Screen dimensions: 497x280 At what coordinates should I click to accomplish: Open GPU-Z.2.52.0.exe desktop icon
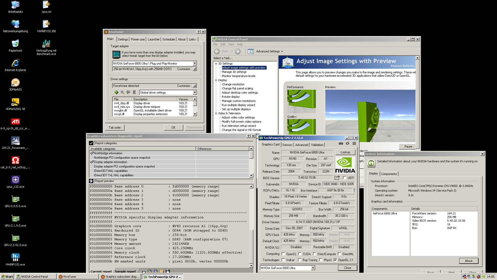[x=15, y=240]
